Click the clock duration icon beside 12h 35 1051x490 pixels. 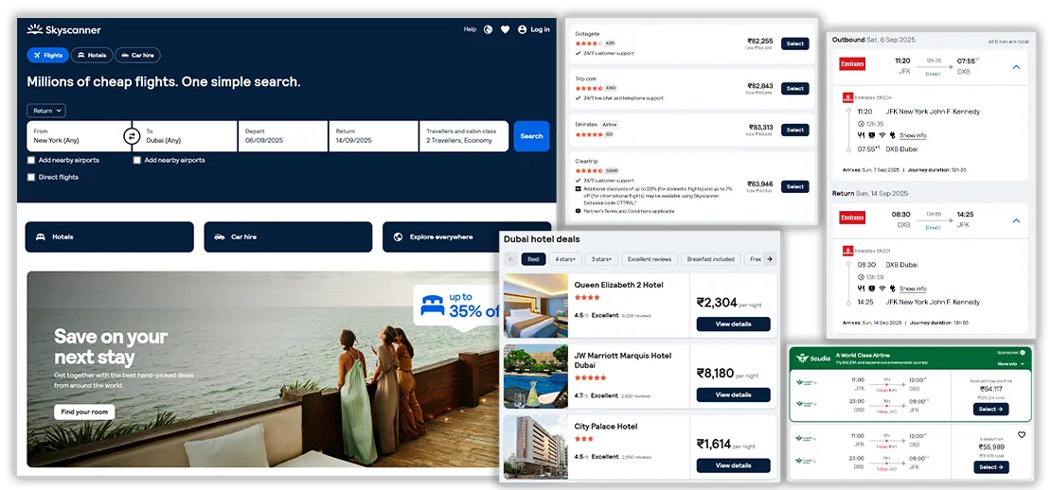[861, 124]
